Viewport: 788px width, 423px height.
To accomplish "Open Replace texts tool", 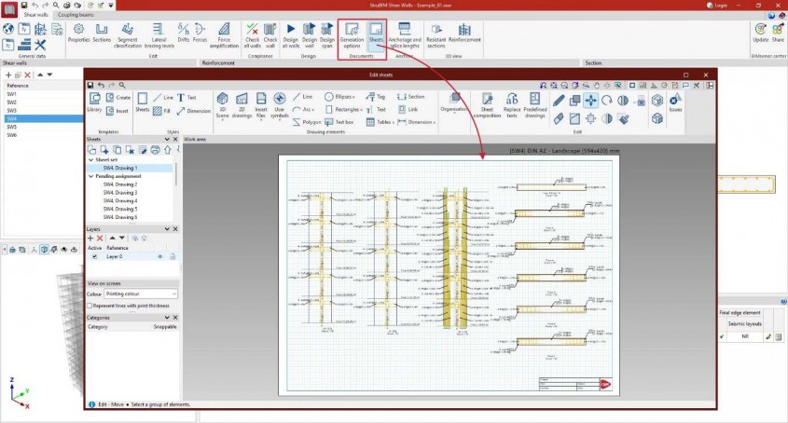I will 512,105.
